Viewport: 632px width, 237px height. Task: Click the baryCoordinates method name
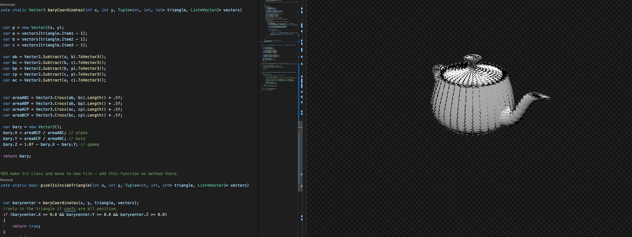[64, 10]
